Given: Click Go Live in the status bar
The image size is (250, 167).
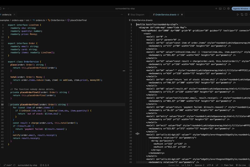Looking at the screenshot, I should click(x=241, y=165).
